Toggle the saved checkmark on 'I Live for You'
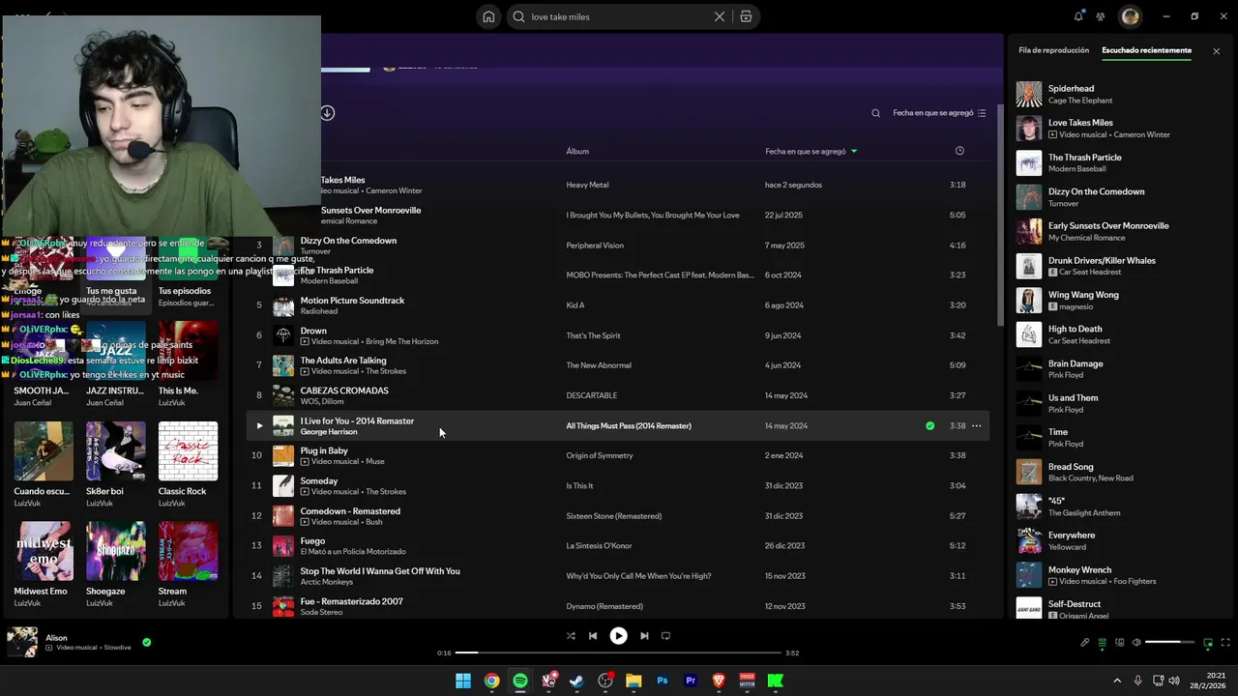This screenshot has width=1238, height=696. coord(929,425)
